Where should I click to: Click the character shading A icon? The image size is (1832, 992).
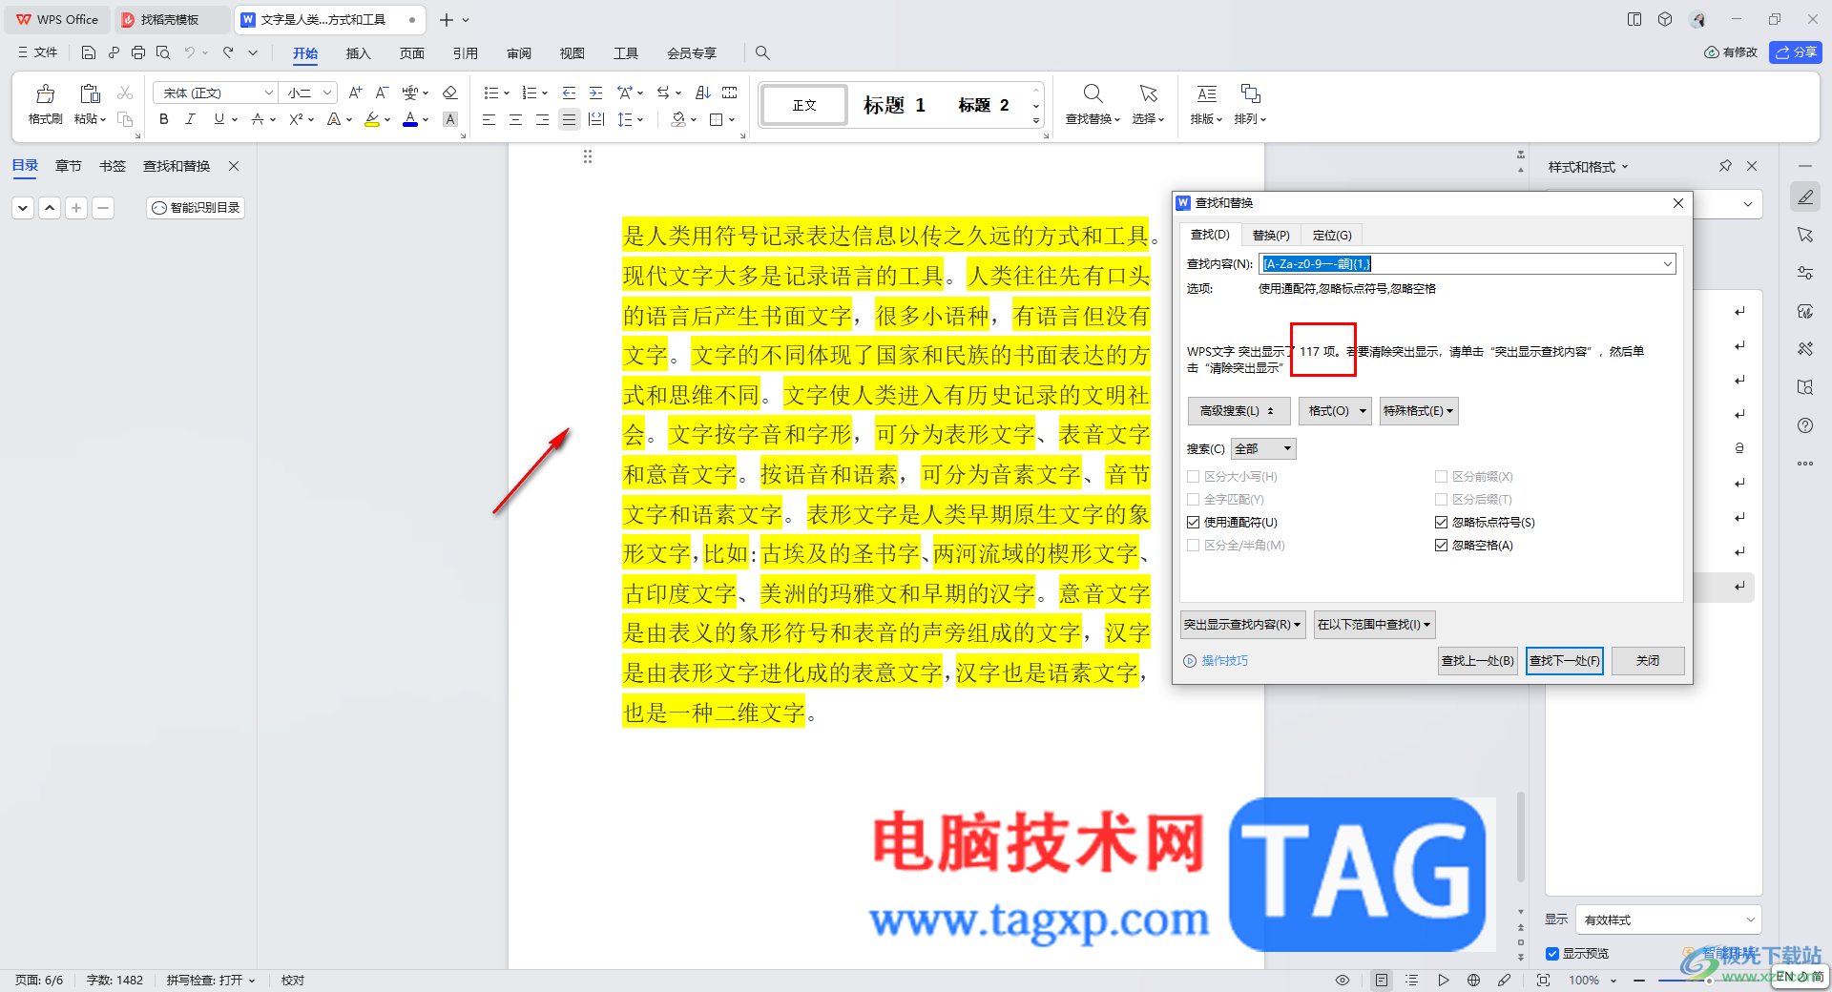pyautogui.click(x=450, y=119)
